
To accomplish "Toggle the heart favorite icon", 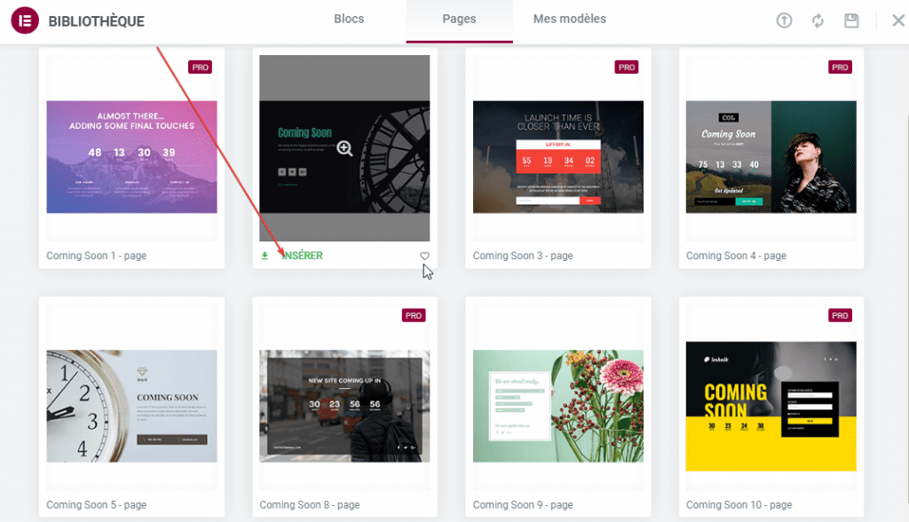I will (424, 256).
